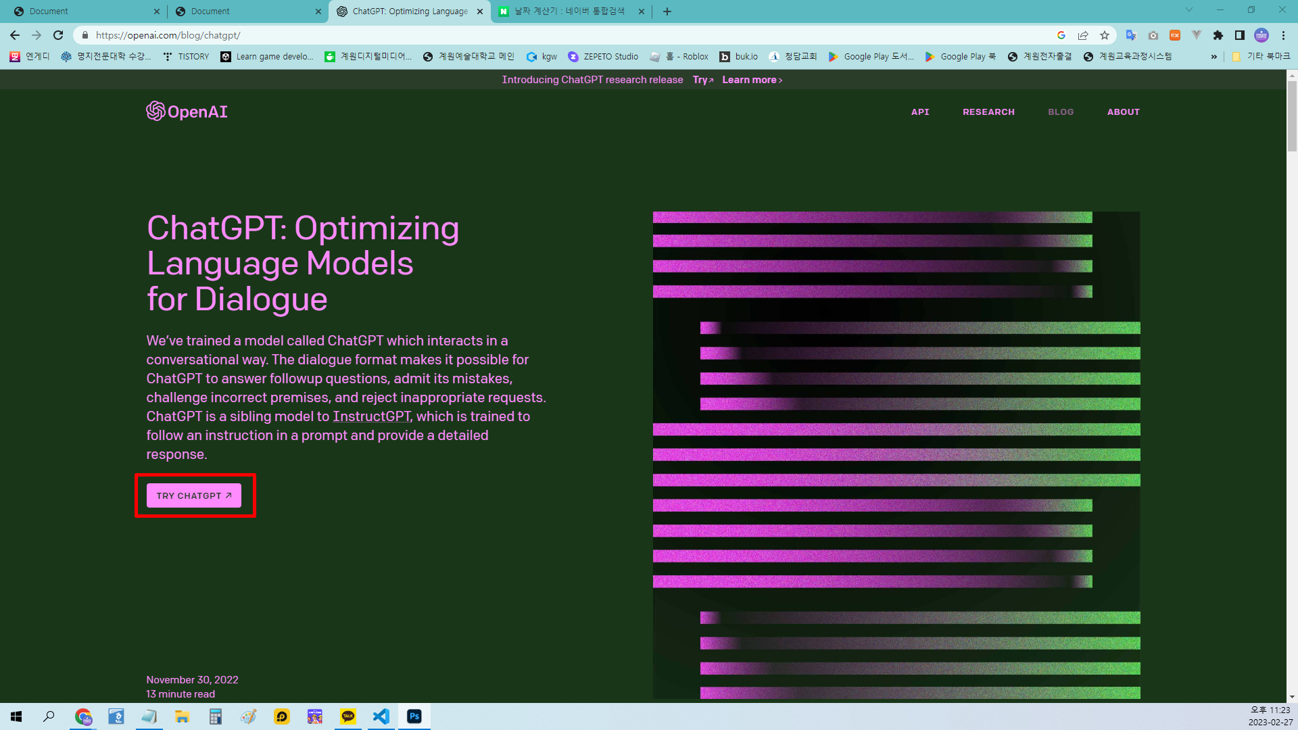Open the TISTORY bookmark

pos(186,57)
